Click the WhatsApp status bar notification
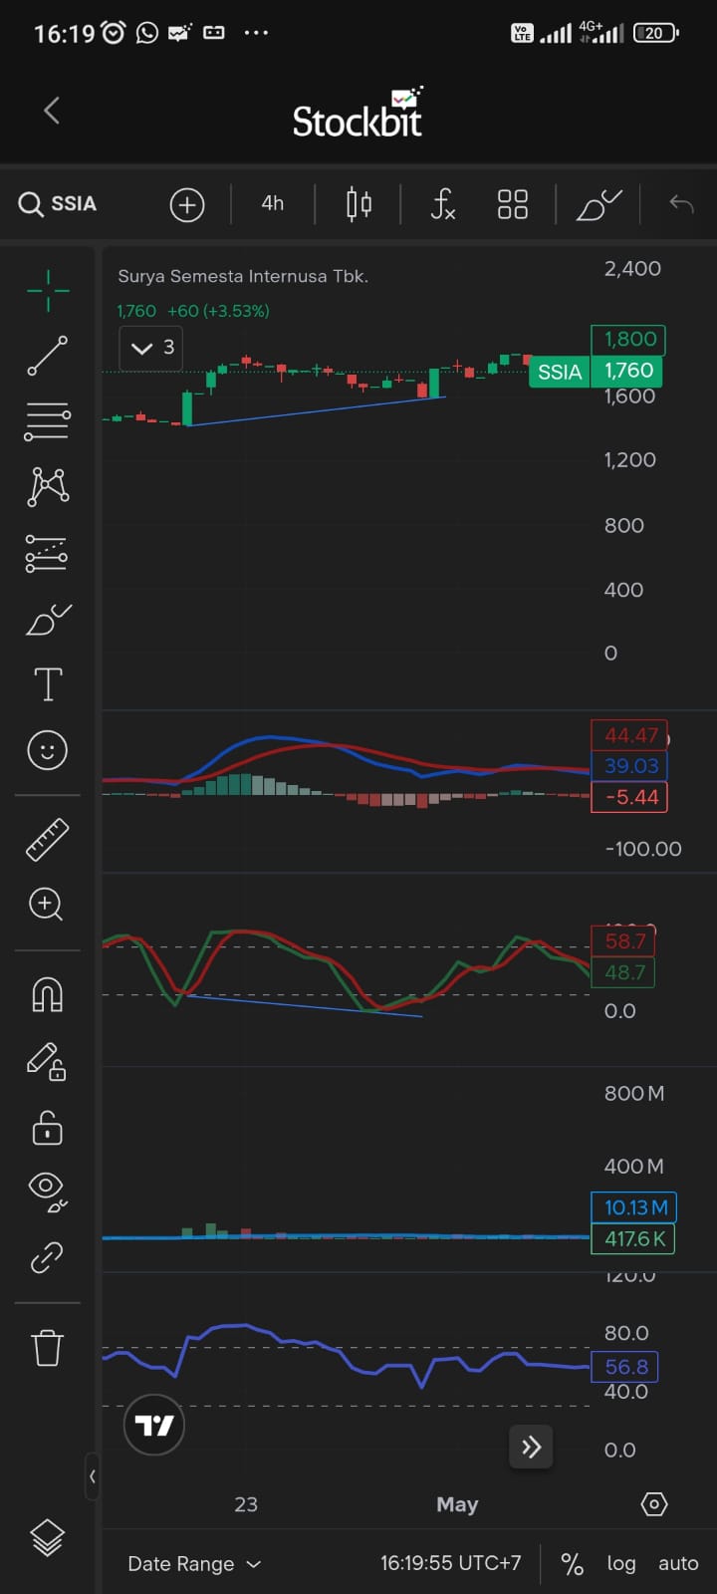 [147, 33]
